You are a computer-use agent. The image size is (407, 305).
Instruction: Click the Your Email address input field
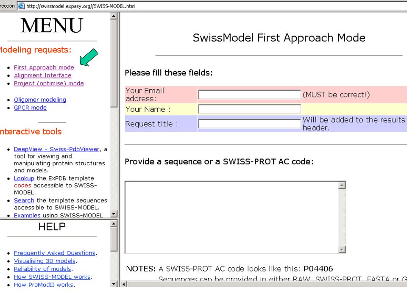point(249,94)
